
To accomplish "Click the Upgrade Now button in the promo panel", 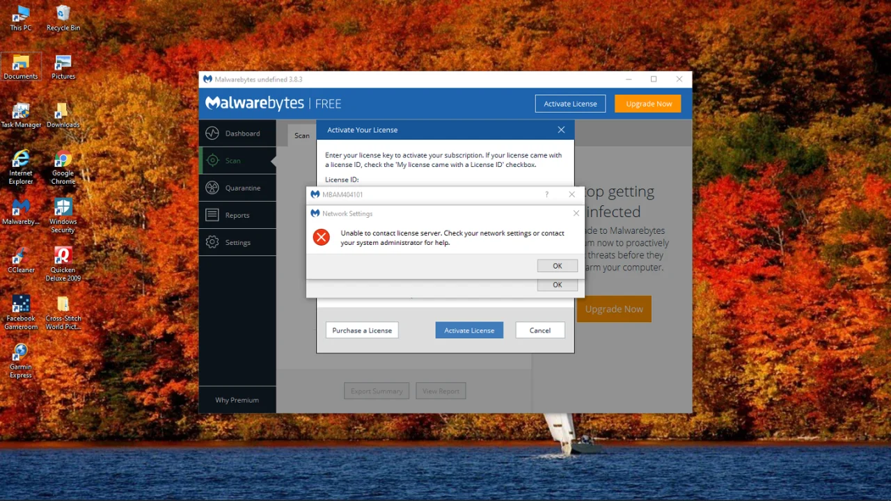I will point(614,309).
